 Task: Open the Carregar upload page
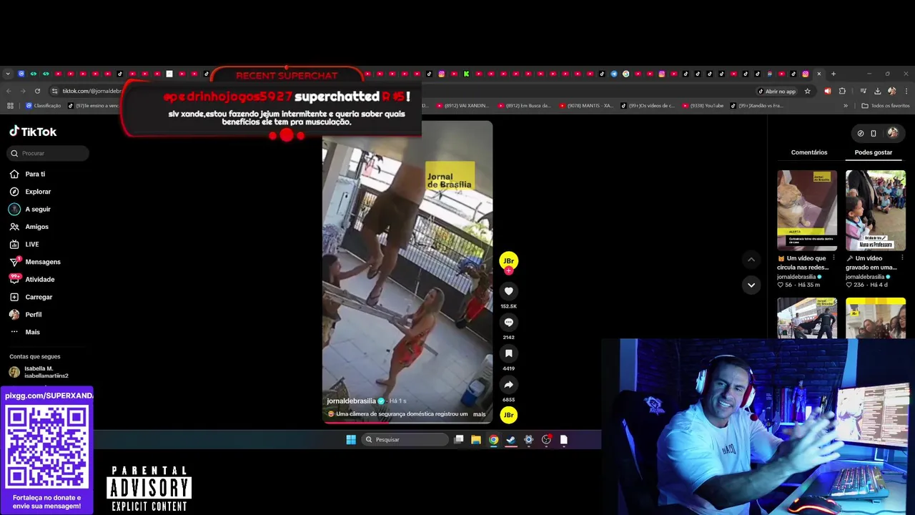coord(31,297)
